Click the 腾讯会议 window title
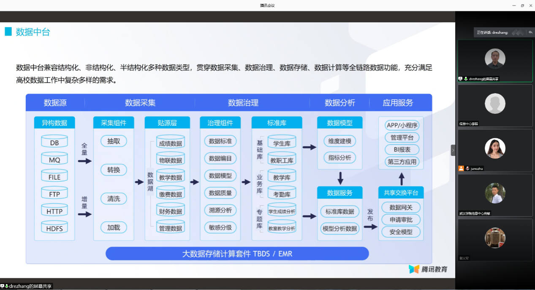The image size is (535, 290). click(x=267, y=5)
